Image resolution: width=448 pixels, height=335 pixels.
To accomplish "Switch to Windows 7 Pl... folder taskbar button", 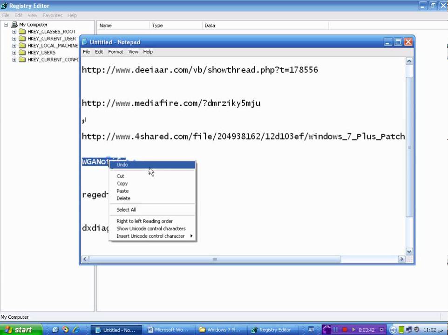I will 221,330.
